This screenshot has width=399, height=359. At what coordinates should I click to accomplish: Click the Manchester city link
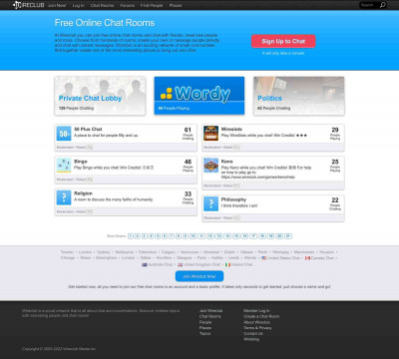pos(304,252)
